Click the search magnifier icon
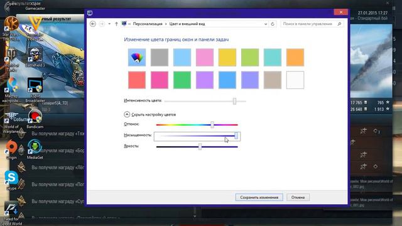402x226 pixels. [339, 24]
